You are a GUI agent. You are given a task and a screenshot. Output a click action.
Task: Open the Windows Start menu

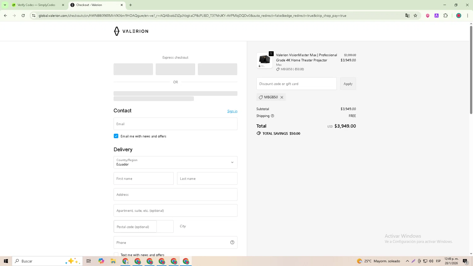click(x=6, y=261)
